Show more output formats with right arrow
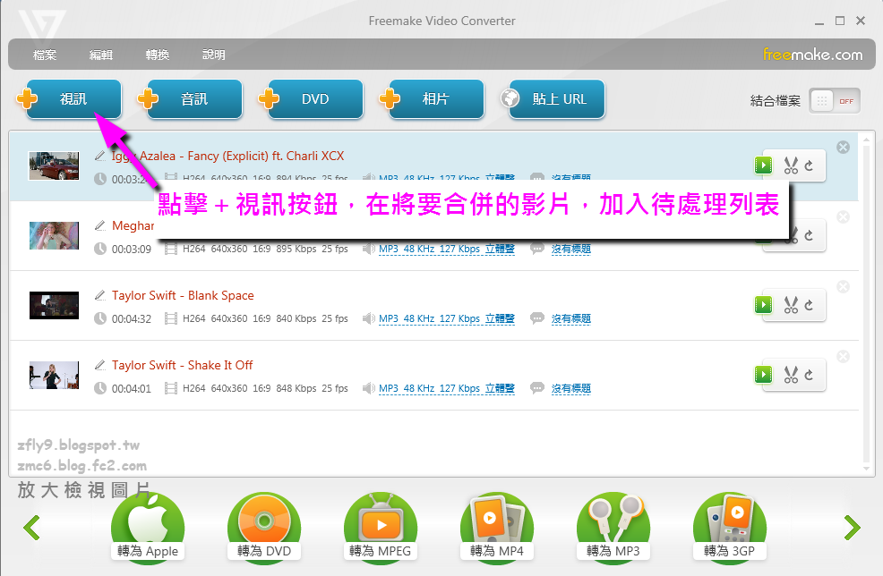The image size is (883, 576). tap(853, 528)
